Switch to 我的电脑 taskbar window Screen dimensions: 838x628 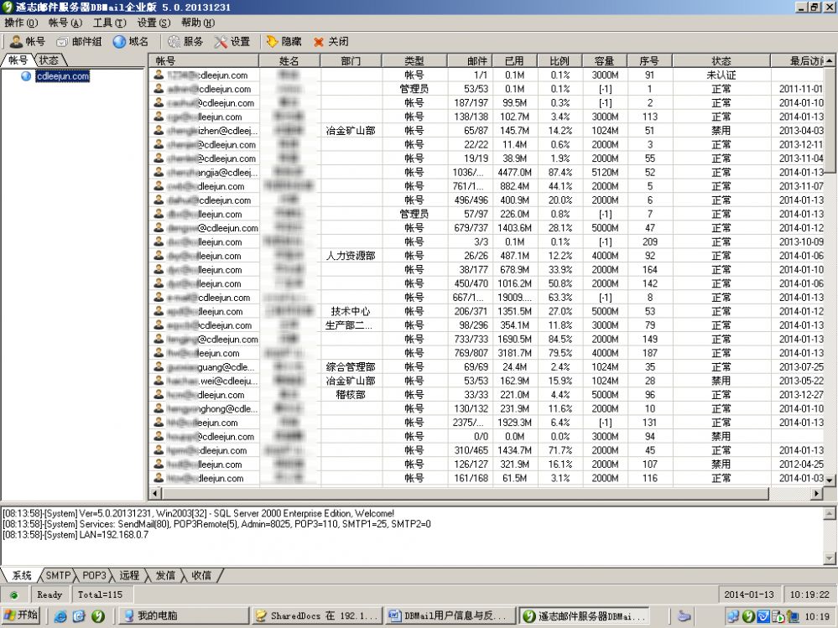(x=183, y=615)
